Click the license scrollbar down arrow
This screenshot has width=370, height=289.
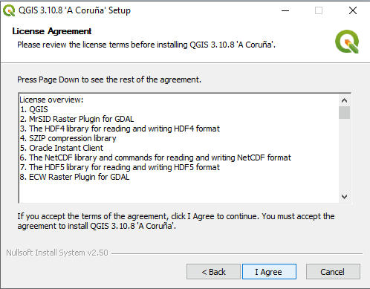point(344,197)
